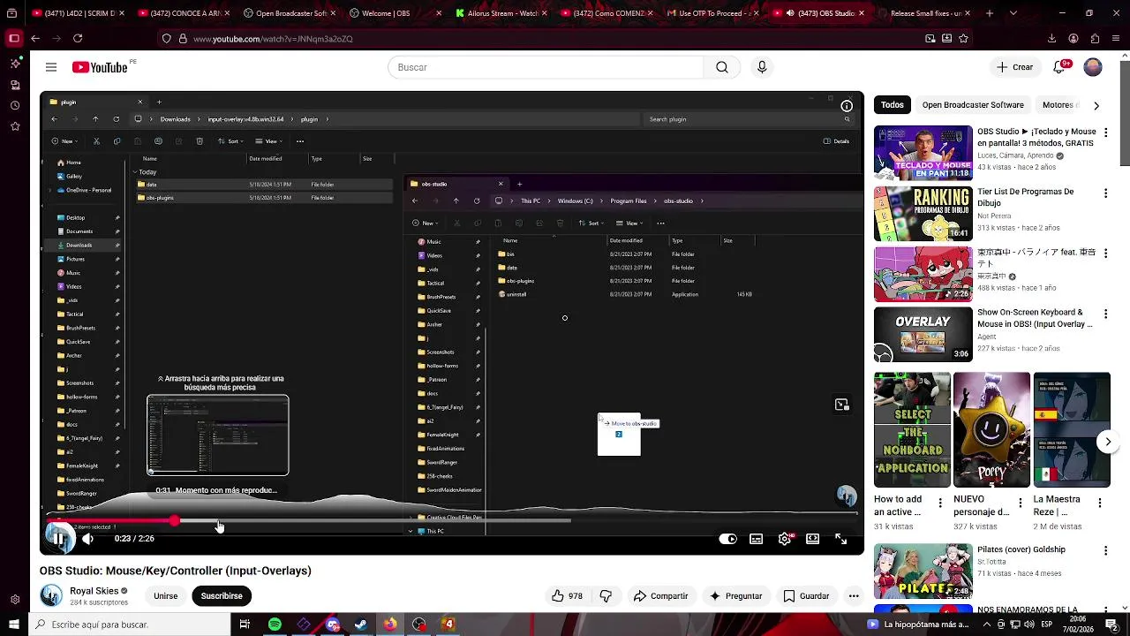Open the YouTube guide hamburger menu
1130x636 pixels.
click(51, 67)
